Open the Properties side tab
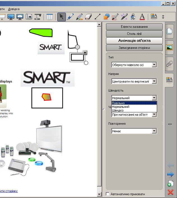 (169, 80)
